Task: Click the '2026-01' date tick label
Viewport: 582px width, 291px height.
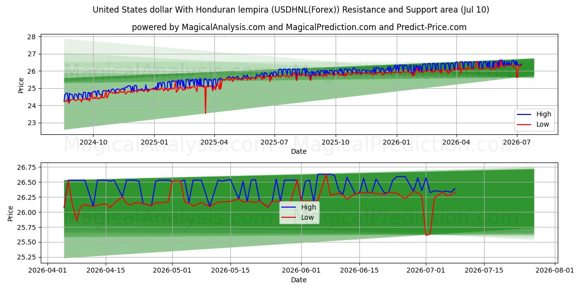Action: click(x=397, y=143)
